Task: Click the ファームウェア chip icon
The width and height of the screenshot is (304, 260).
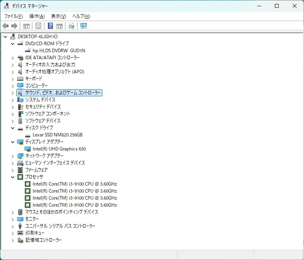Action: 20,170
